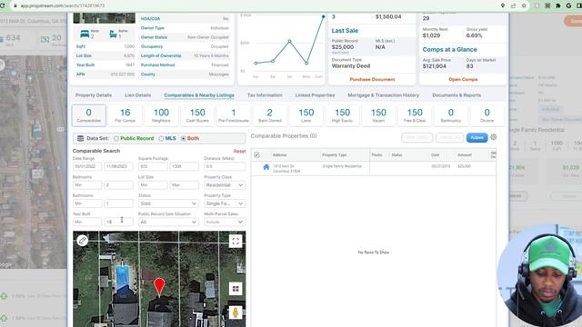This screenshot has height=327, width=582.
Task: Switch to the Lien Details tab
Action: (x=137, y=95)
